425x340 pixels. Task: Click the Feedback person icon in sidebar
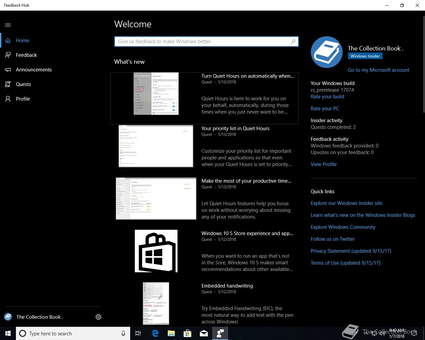tap(8, 55)
